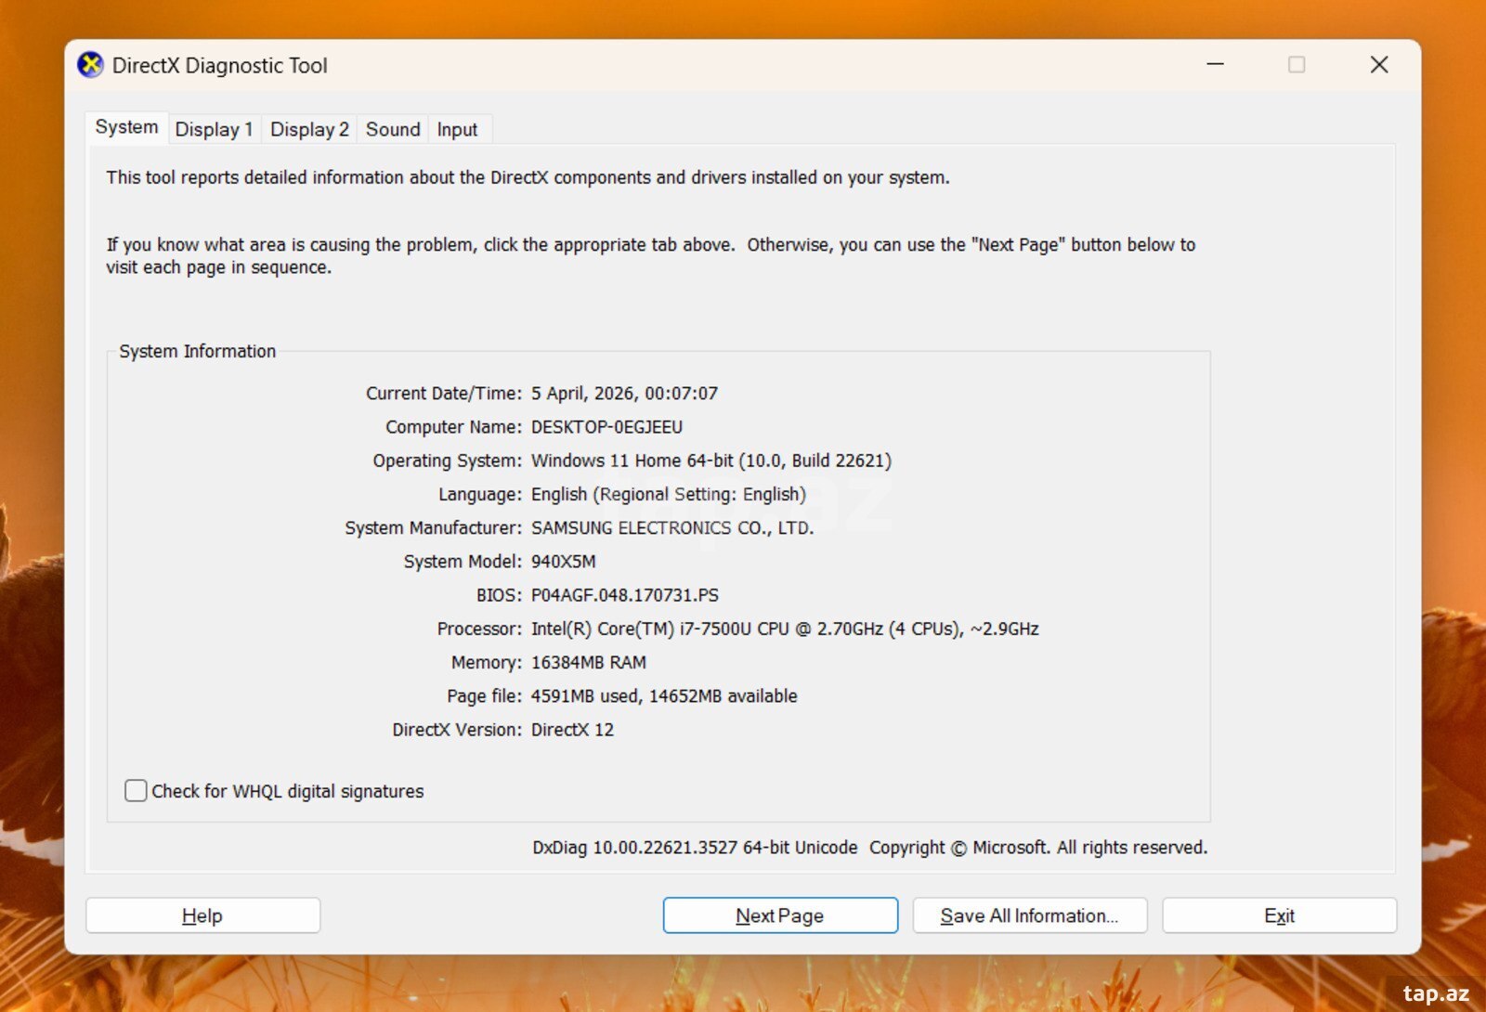Screen dimensions: 1486x1012
Task: Switch to the Sound tab
Action: 393,130
